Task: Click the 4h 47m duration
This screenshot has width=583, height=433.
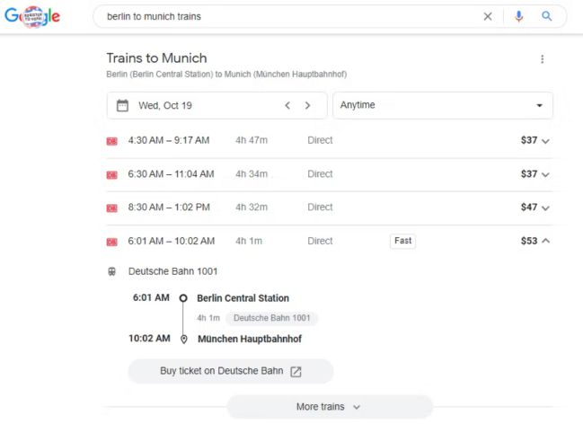Action: 252,140
